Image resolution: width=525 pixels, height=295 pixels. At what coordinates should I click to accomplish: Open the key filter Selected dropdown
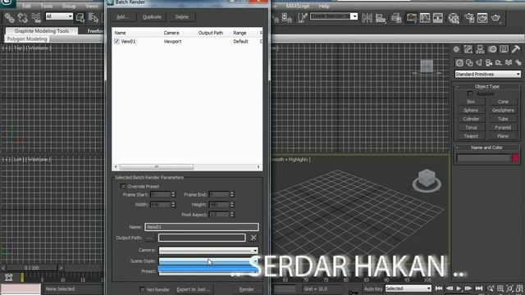[409, 288]
